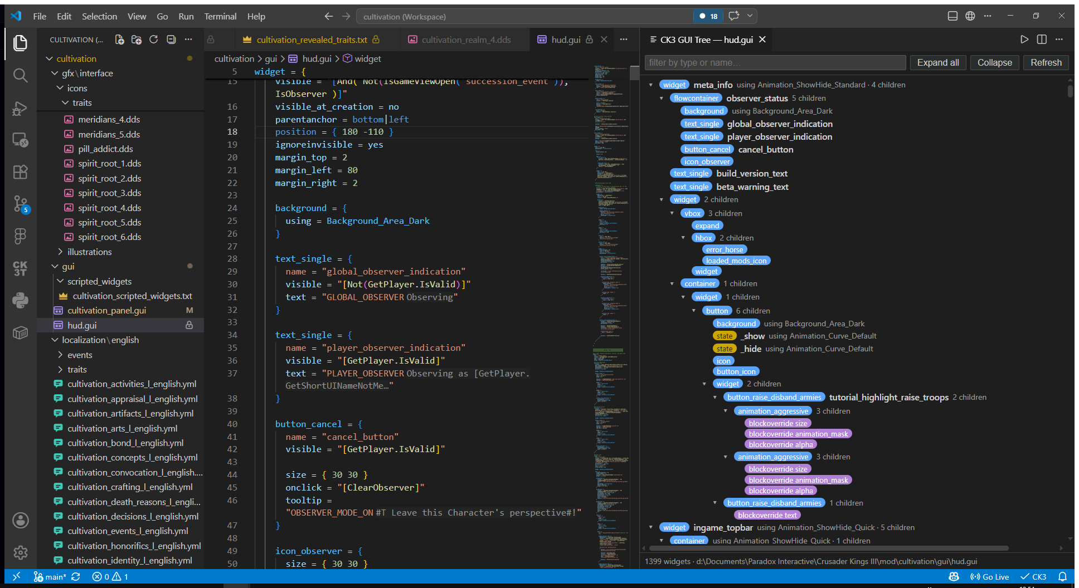The image size is (1079, 588).
Task: Close the hud.gui editor tab
Action: coord(604,40)
